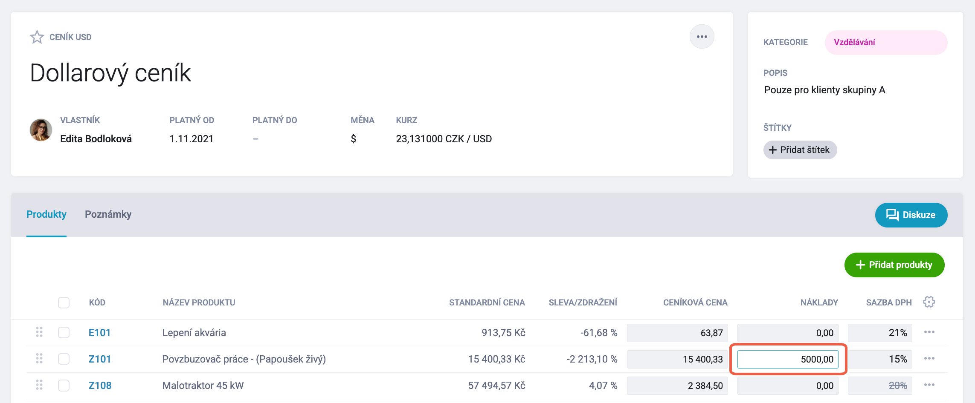Click Edita Bodloková owner avatar
The height and width of the screenshot is (403, 975).
(x=41, y=130)
